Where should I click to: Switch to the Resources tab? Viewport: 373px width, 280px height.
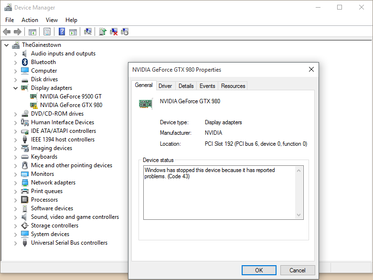tap(233, 86)
